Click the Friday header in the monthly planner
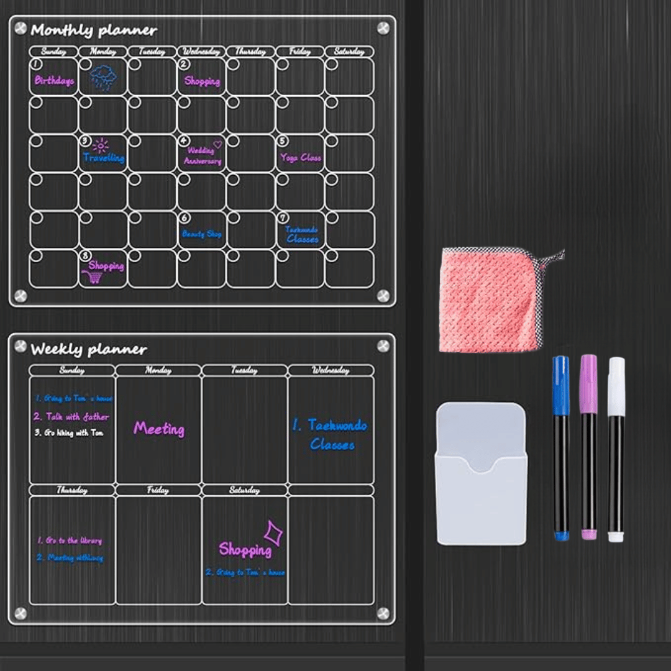This screenshot has width=671, height=671. click(299, 52)
